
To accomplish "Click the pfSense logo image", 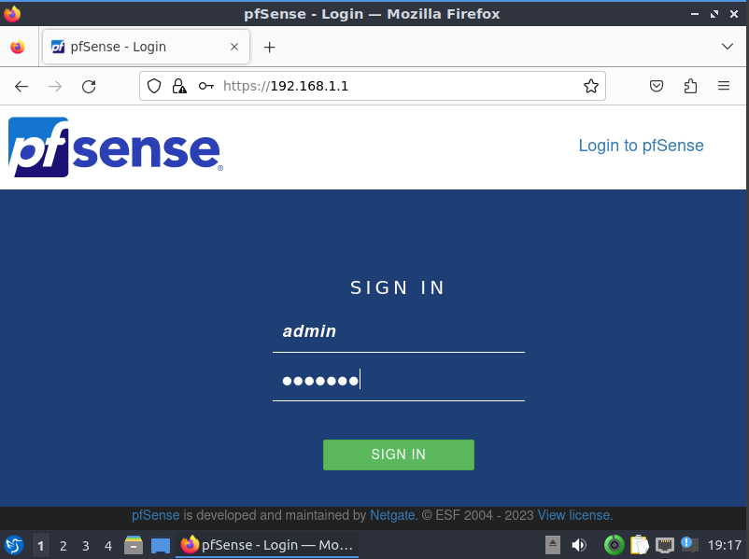I will pos(115,147).
